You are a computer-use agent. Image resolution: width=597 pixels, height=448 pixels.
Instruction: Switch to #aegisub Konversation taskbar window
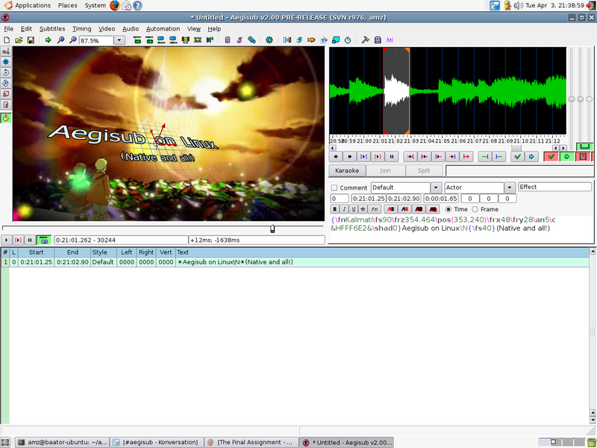157,442
